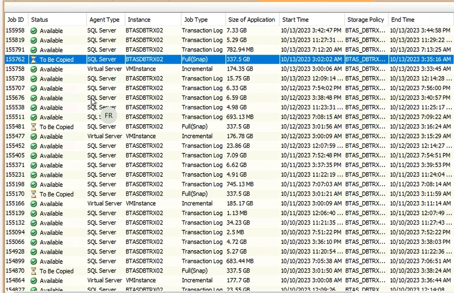Click the Agent Type column header
This screenshot has width=454, height=293.
[x=104, y=19]
